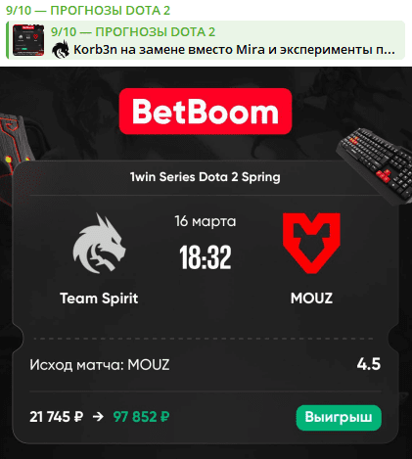Click the small Team Spirit emoji in quote
The height and width of the screenshot is (459, 412).
(61, 50)
